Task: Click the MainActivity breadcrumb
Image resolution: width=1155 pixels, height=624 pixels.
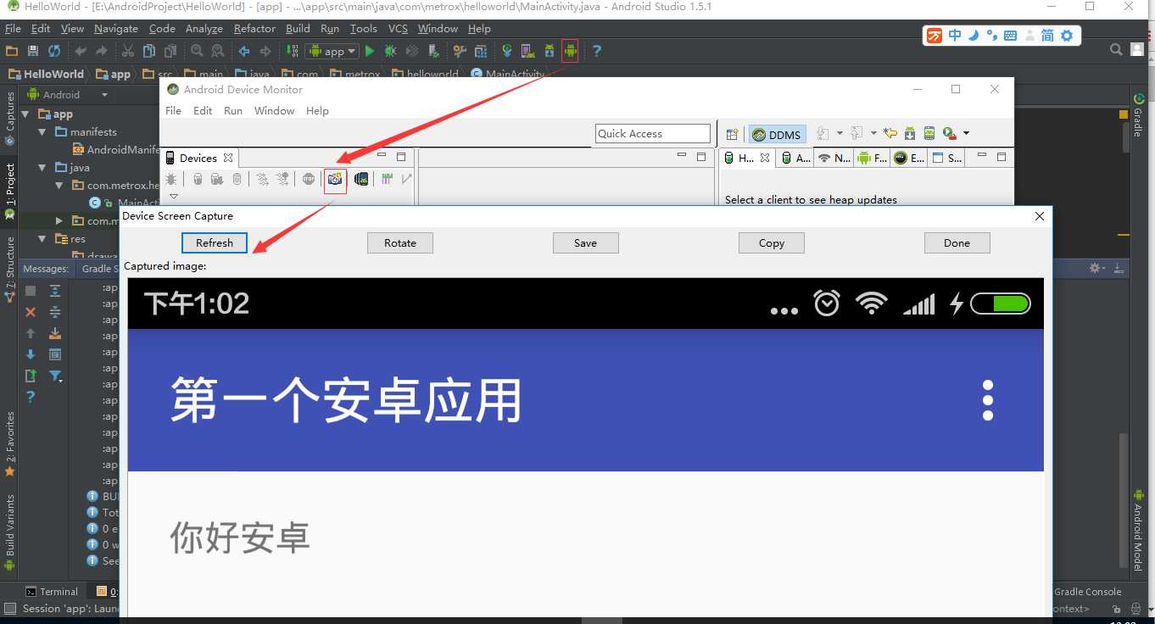Action: [507, 74]
